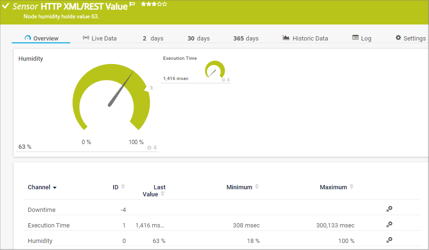
Task: Edit Downtime channel settings
Action: click(x=389, y=209)
